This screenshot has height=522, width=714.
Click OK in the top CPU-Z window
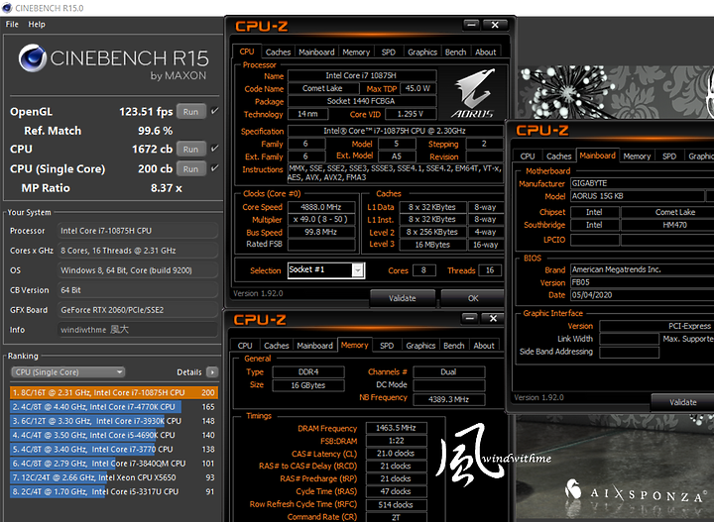pyautogui.click(x=473, y=299)
